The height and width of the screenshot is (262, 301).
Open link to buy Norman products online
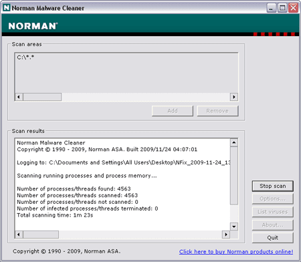[x=236, y=252]
